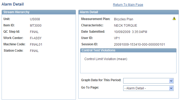This screenshot has width=181, height=102.
Task: Click the Graph Data for This Period label
Action: pyautogui.click(x=101, y=80)
